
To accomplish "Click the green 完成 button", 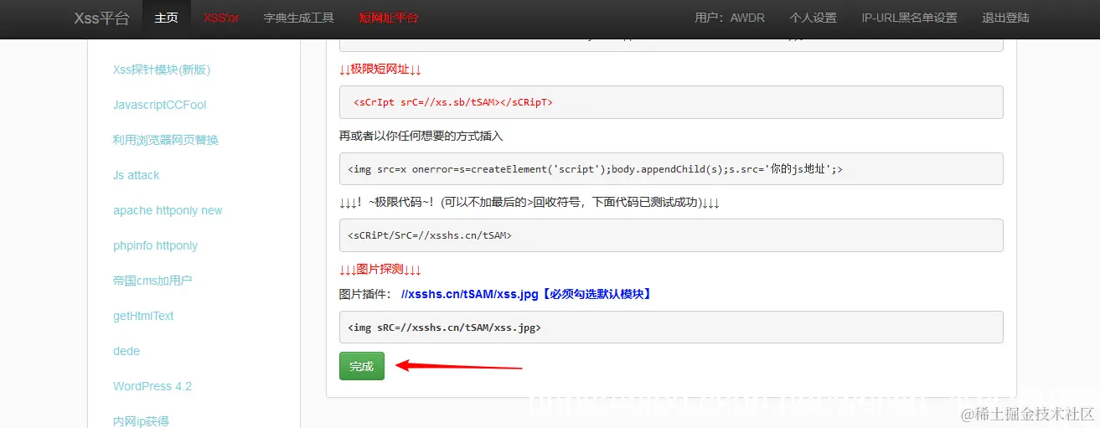I will [x=362, y=366].
